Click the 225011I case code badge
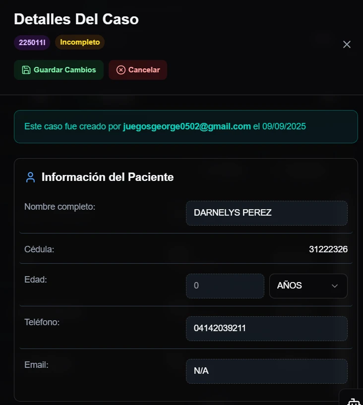This screenshot has height=405, width=363. tap(32, 43)
